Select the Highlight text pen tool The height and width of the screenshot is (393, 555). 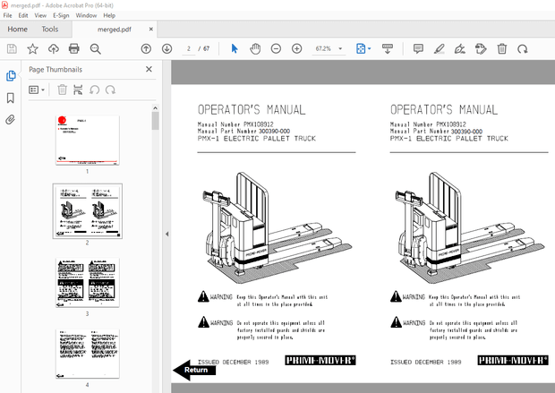439,48
